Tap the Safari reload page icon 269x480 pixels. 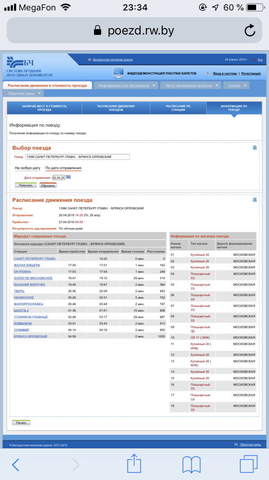click(250, 30)
